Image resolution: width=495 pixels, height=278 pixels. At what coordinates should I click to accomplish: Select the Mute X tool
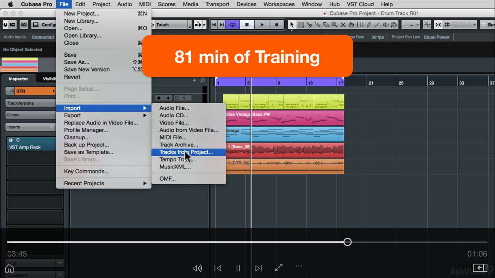[343, 25]
